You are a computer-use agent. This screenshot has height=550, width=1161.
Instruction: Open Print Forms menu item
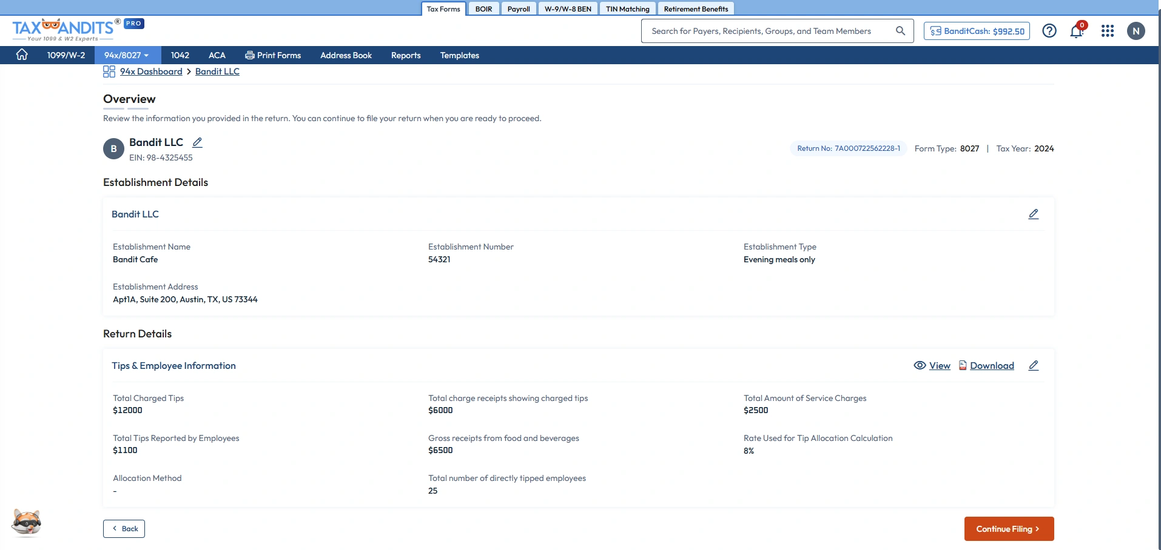[x=273, y=55]
